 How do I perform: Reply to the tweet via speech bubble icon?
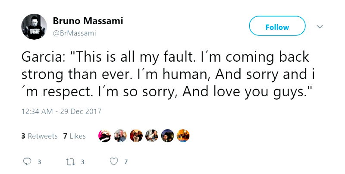click(27, 162)
